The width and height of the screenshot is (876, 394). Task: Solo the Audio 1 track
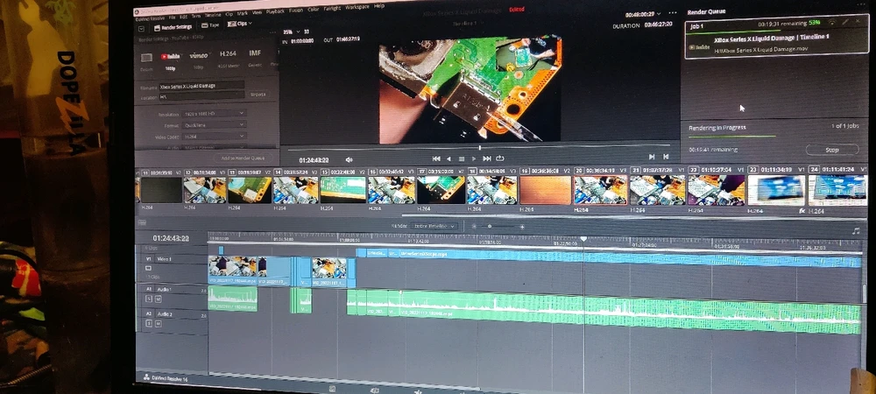coord(149,299)
